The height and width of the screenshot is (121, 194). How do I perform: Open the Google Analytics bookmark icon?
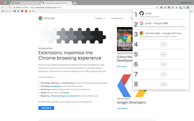(x=30, y=11)
